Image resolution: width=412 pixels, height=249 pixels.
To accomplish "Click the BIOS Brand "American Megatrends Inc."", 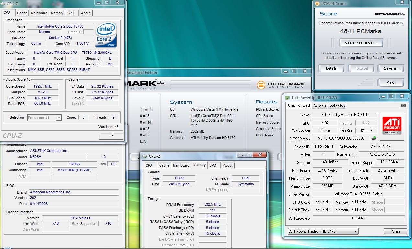I will 74,192.
